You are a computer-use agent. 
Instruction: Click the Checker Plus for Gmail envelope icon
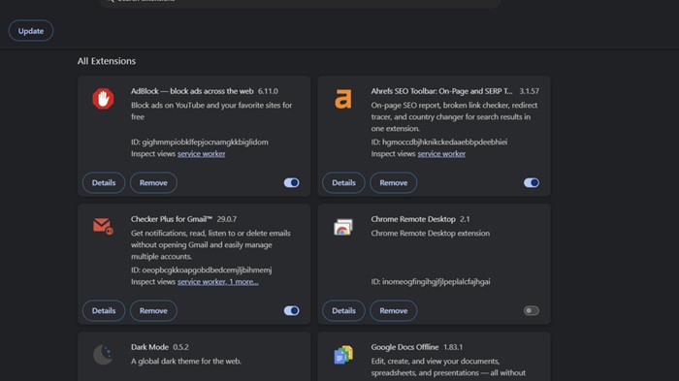(x=103, y=226)
